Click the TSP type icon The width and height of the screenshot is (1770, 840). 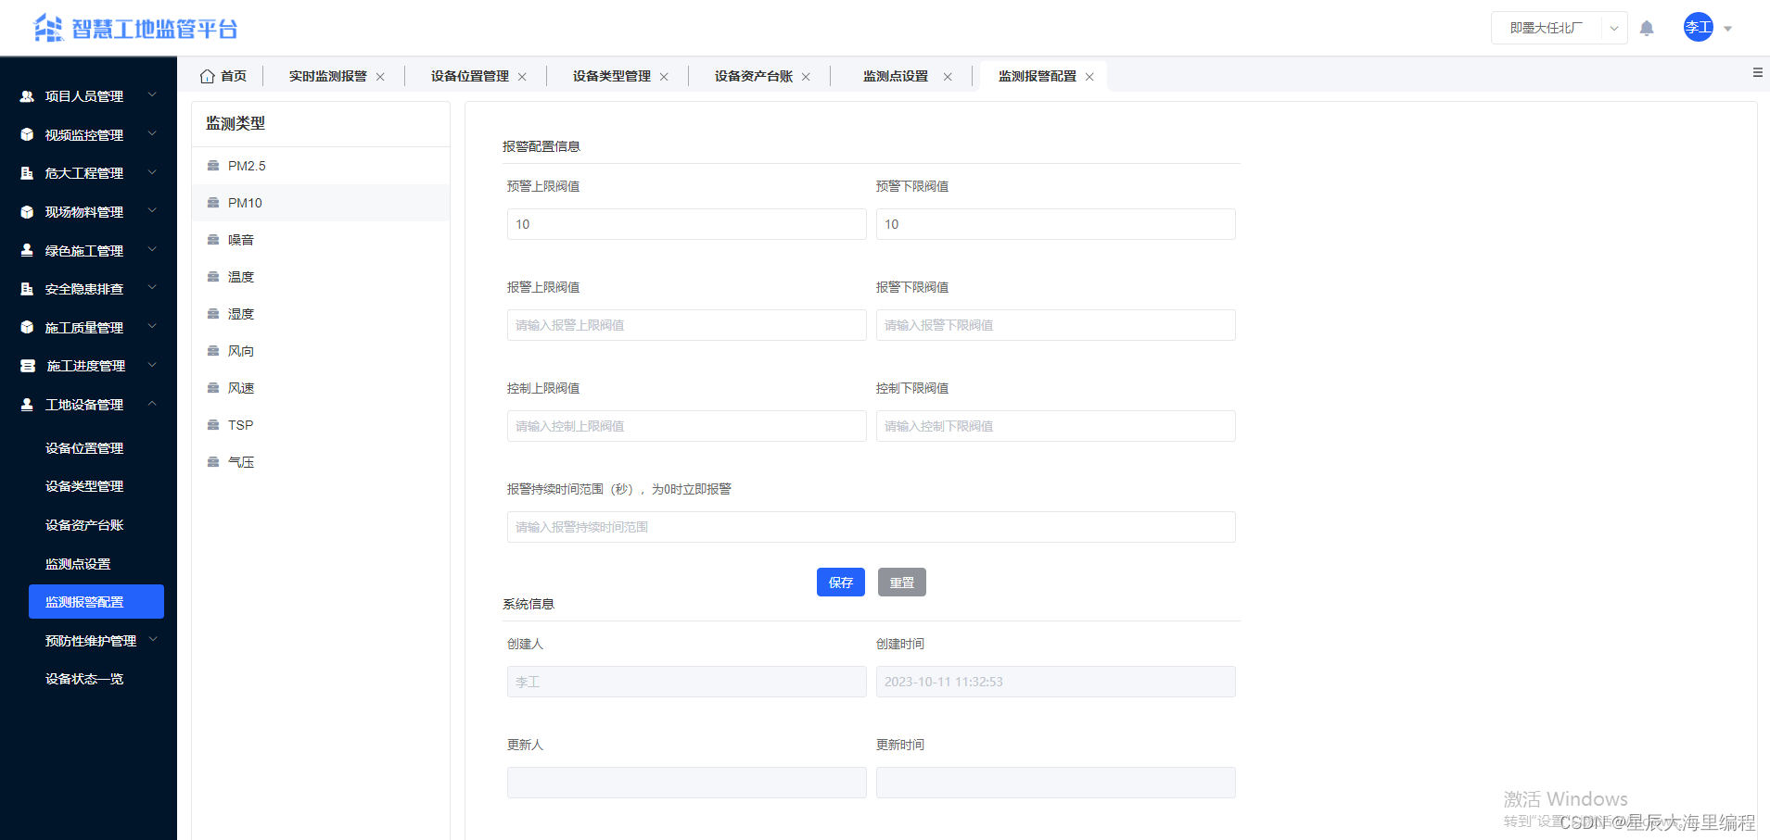(x=213, y=425)
